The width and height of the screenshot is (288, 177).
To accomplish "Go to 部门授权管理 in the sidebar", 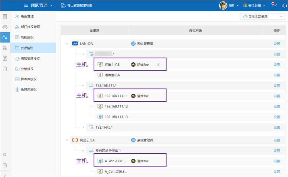I will click(x=30, y=27).
